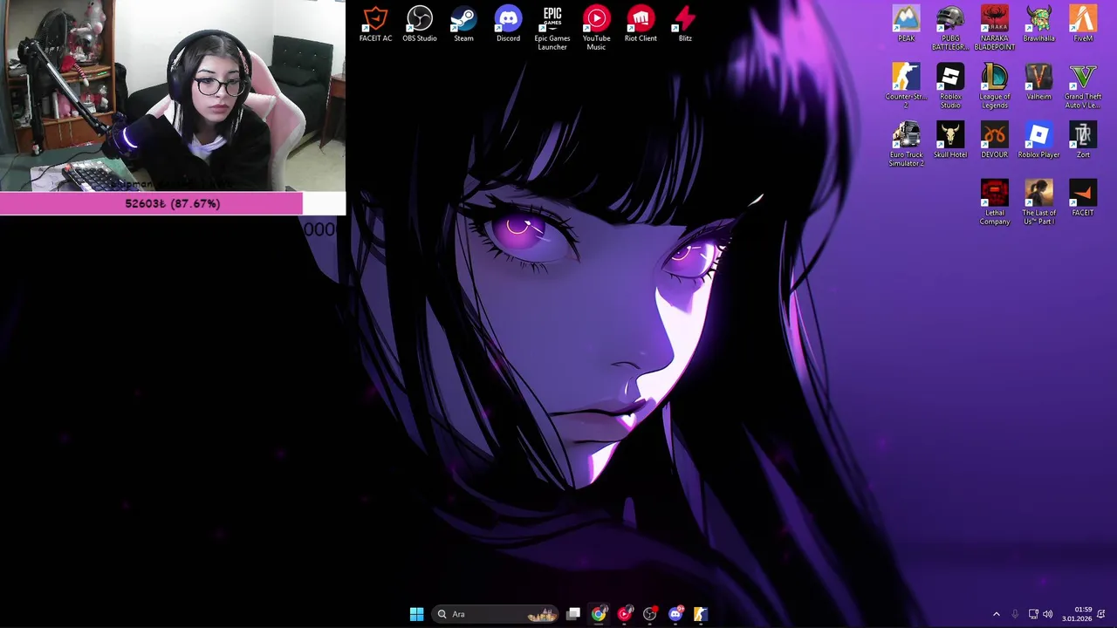Viewport: 1117px width, 628px height.
Task: Open the YouTube Music desktop shortcut
Action: [596, 28]
